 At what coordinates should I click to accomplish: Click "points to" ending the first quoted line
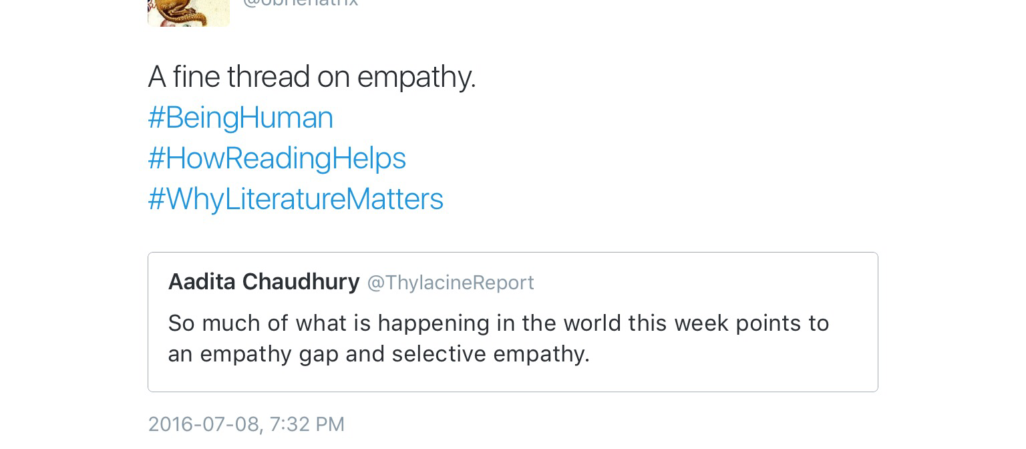click(x=782, y=323)
